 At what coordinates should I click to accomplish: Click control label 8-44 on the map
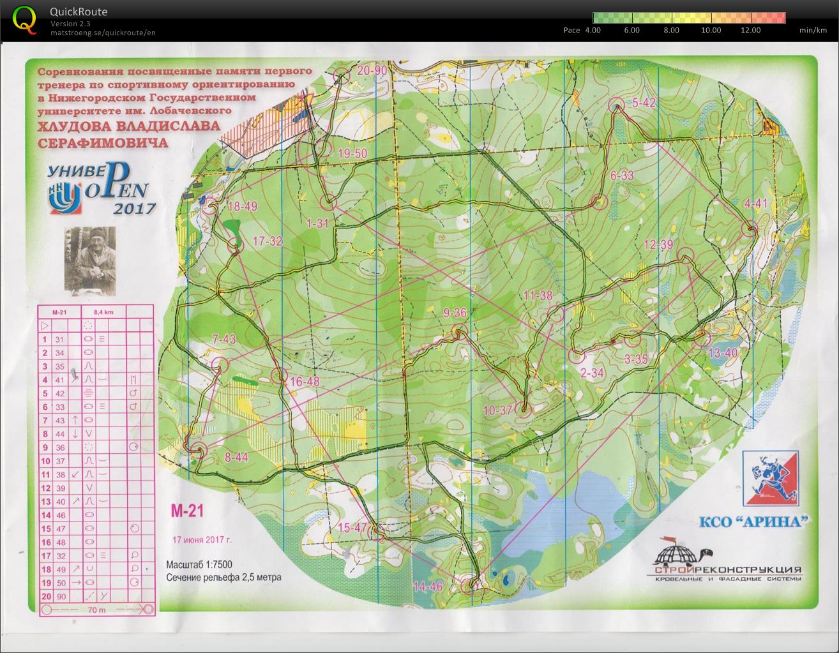(x=236, y=457)
